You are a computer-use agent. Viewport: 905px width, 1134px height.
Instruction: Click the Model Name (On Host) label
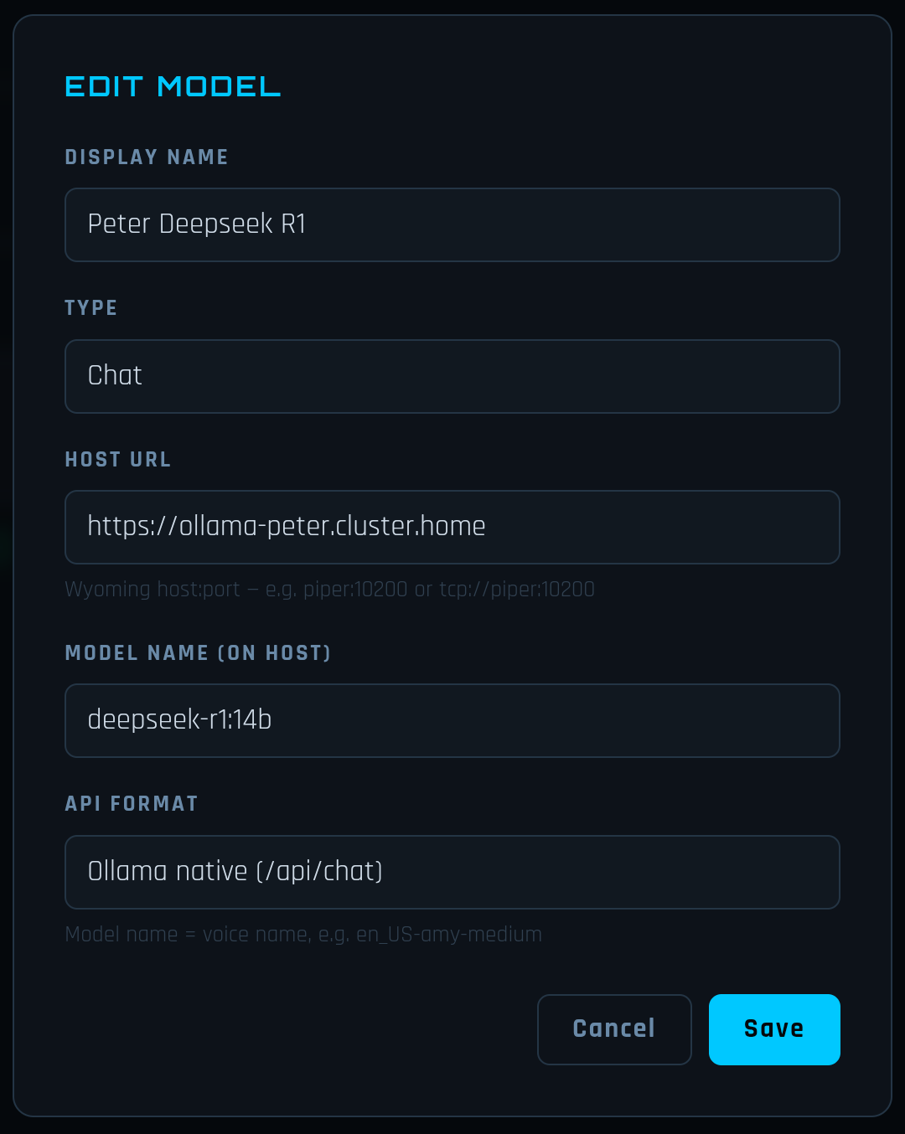tap(198, 653)
